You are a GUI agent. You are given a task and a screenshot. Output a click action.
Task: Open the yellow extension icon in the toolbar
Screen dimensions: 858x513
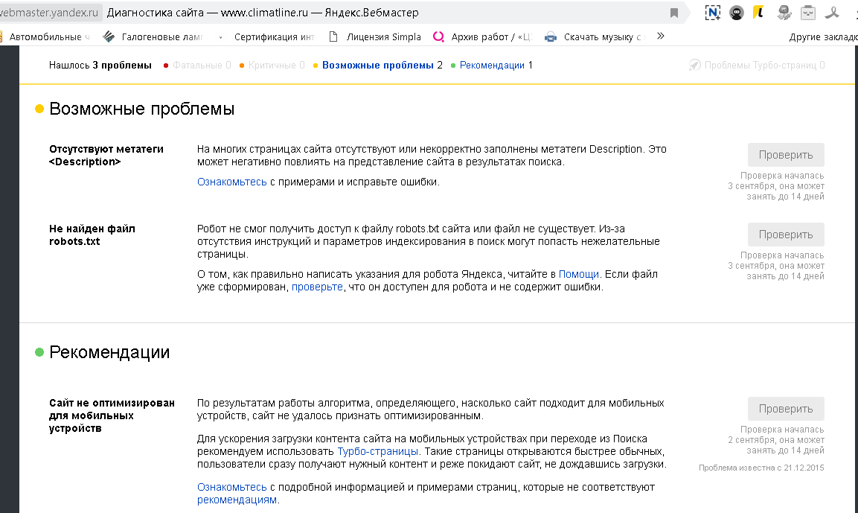[x=758, y=12]
